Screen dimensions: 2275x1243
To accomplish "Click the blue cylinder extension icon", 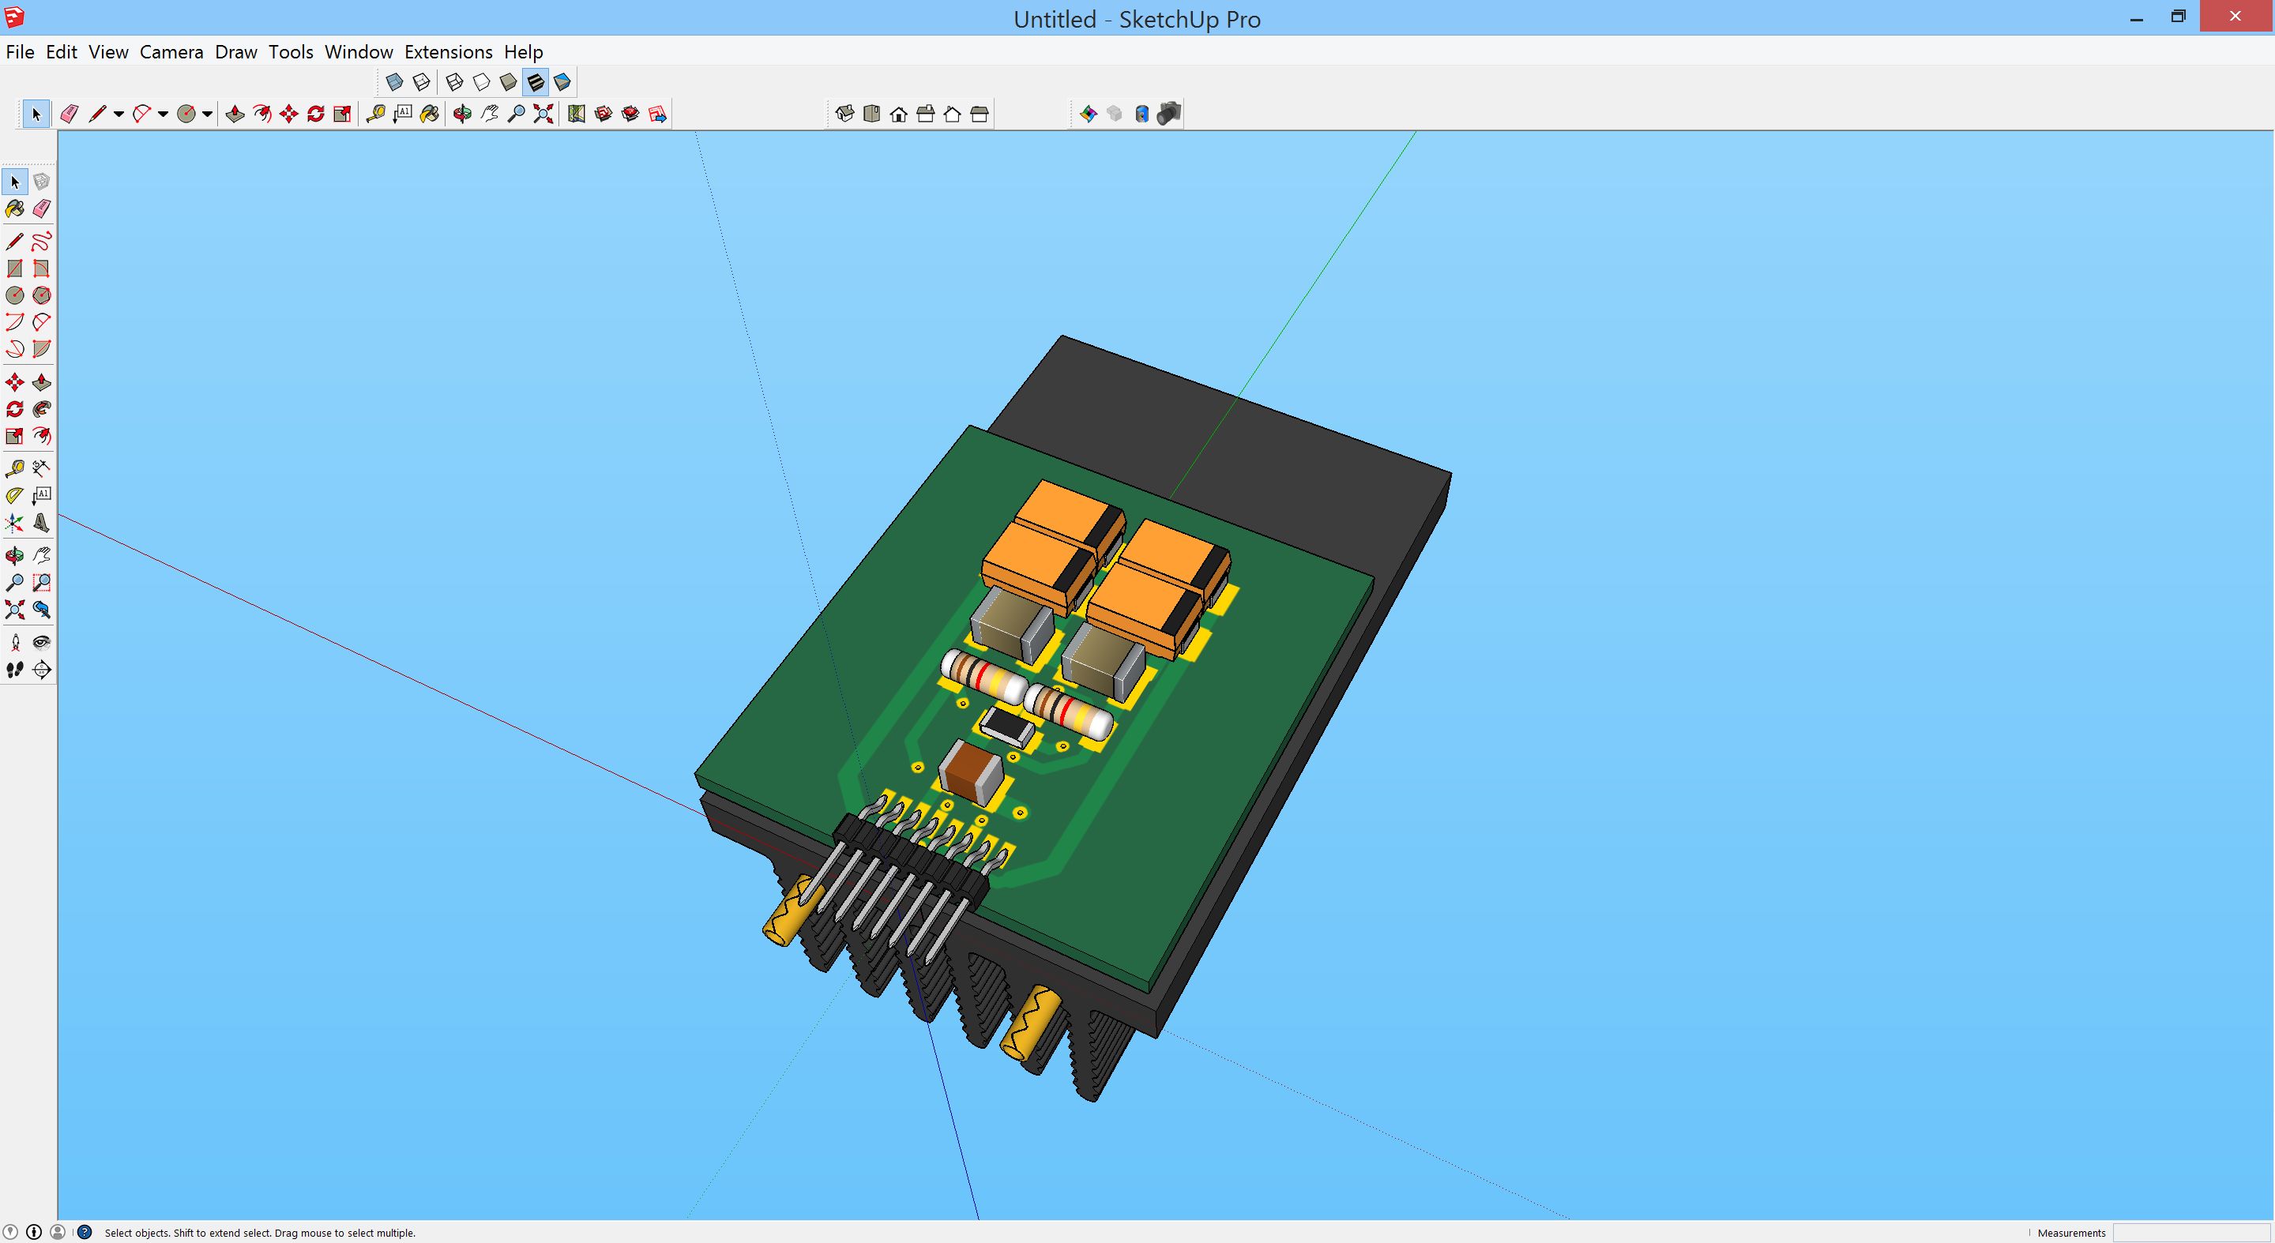I will (x=1142, y=114).
